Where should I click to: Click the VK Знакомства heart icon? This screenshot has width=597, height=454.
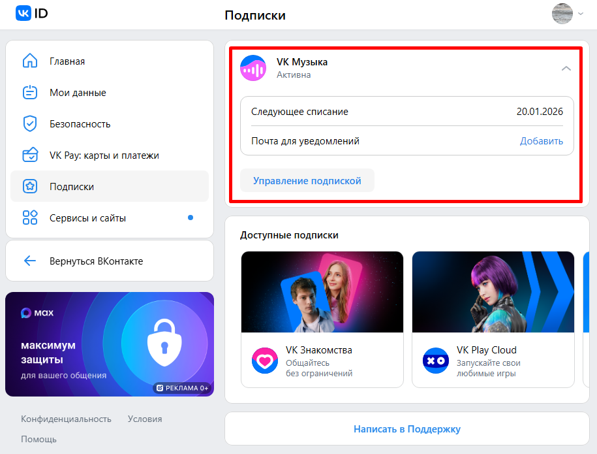point(265,360)
